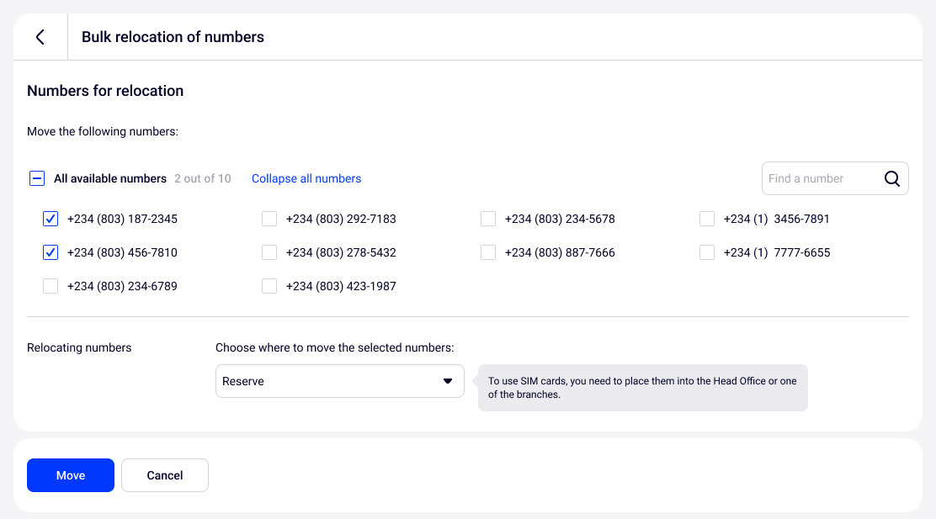
Task: Click the back arrow icon
Action: tap(40, 37)
